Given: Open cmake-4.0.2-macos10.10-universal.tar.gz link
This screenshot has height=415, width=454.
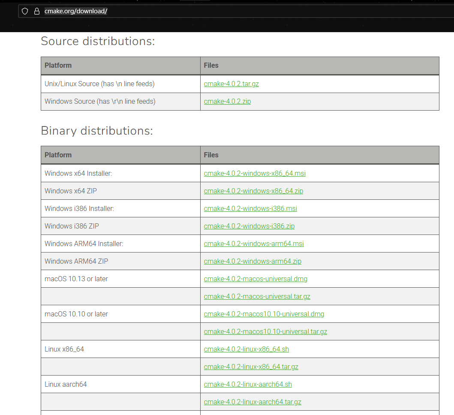Looking at the screenshot, I should tap(265, 331).
